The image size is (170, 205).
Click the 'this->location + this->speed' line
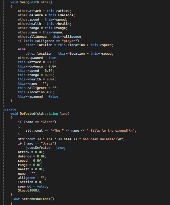pyautogui.click(x=69, y=45)
